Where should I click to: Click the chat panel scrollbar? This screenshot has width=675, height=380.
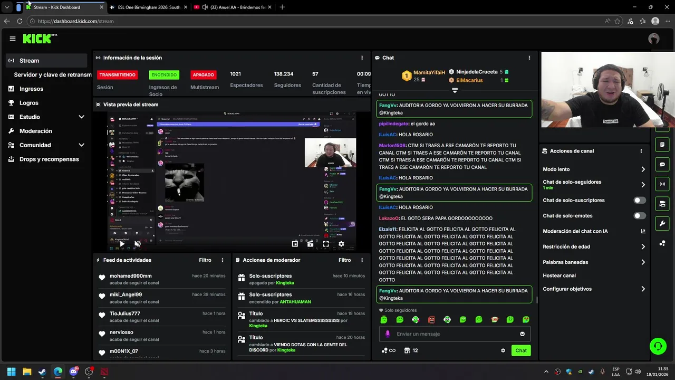click(536, 300)
